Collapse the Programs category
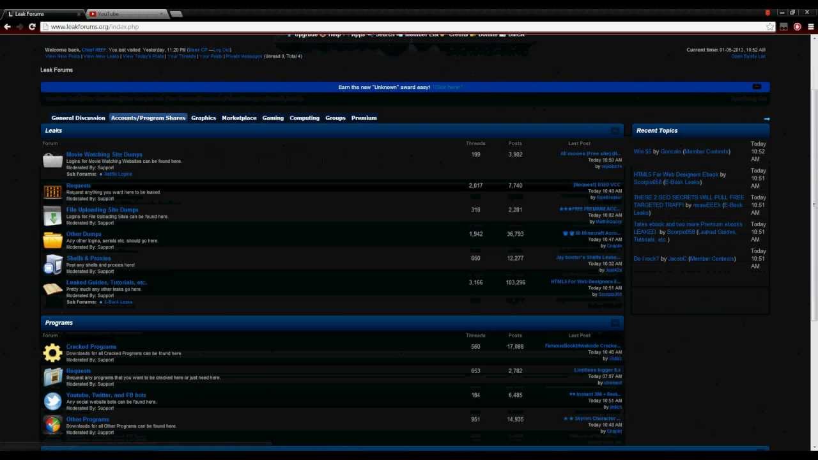818x460 pixels. (615, 323)
